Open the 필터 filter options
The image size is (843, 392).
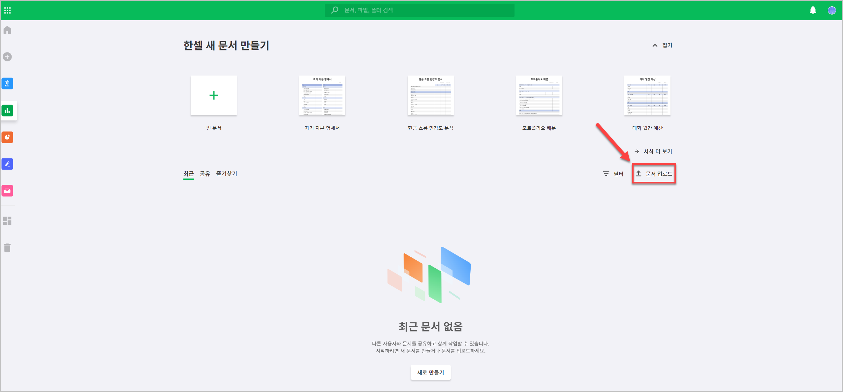pyautogui.click(x=613, y=174)
